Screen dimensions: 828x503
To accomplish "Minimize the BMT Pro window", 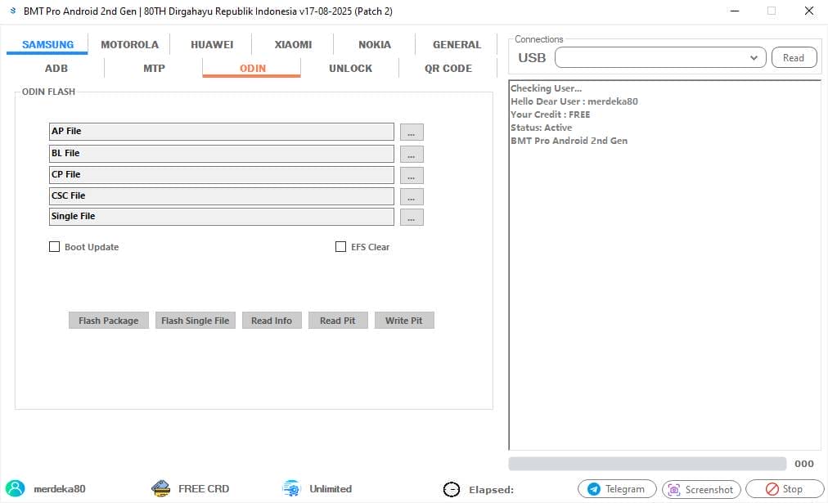I will (735, 11).
